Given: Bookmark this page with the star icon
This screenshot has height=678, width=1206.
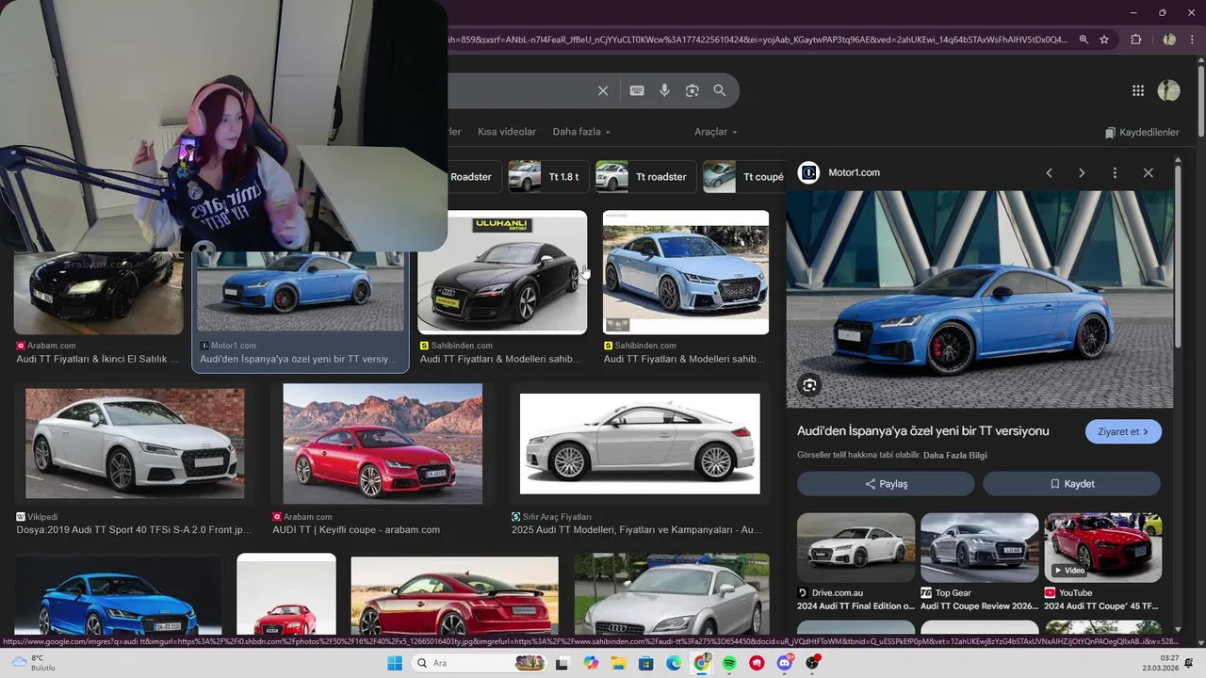Looking at the screenshot, I should [x=1104, y=40].
